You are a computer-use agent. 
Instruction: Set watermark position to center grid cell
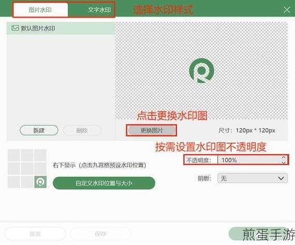[x=27, y=169]
